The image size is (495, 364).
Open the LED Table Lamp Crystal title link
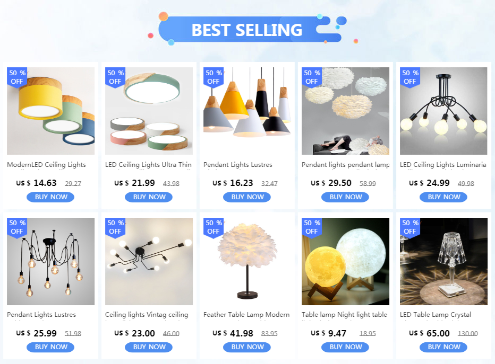(x=436, y=315)
